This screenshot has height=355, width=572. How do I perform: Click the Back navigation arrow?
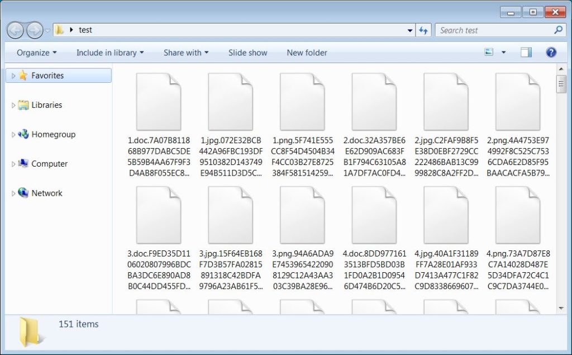15,30
